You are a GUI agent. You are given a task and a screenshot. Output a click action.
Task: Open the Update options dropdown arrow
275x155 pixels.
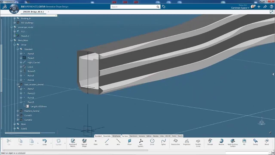65,143
